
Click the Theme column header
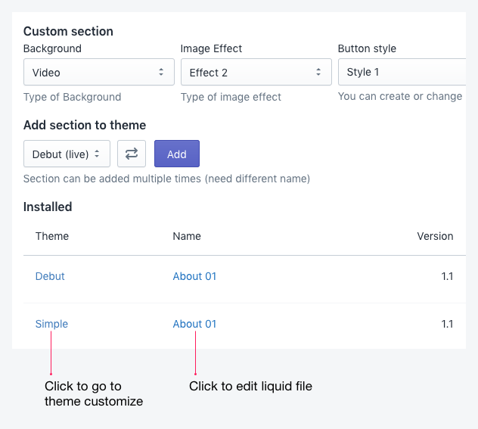(x=52, y=236)
